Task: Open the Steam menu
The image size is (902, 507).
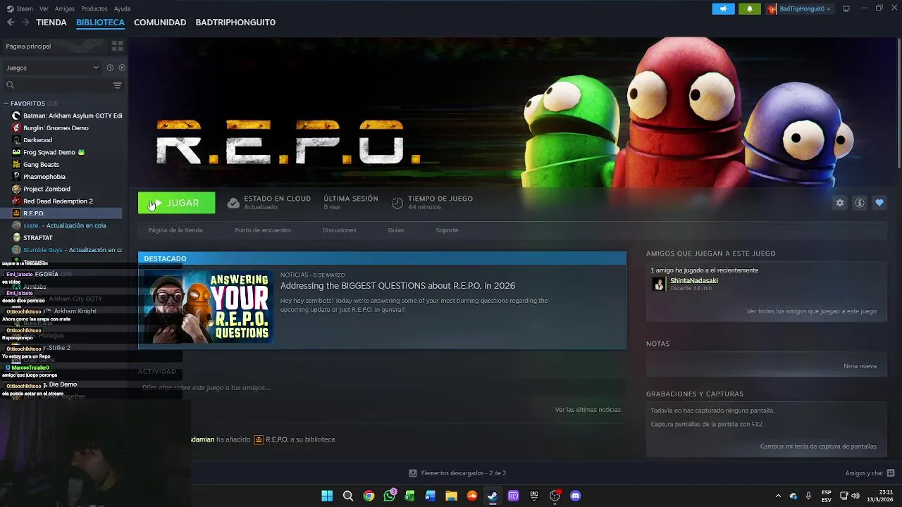Action: 20,8
